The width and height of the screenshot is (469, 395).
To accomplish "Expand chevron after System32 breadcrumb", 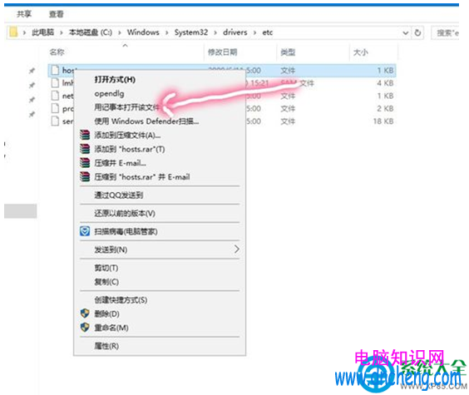I will tap(215, 32).
